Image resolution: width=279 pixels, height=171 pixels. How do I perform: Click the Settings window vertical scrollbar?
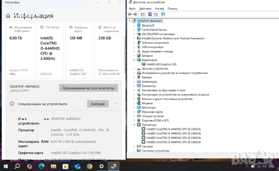click(125, 55)
